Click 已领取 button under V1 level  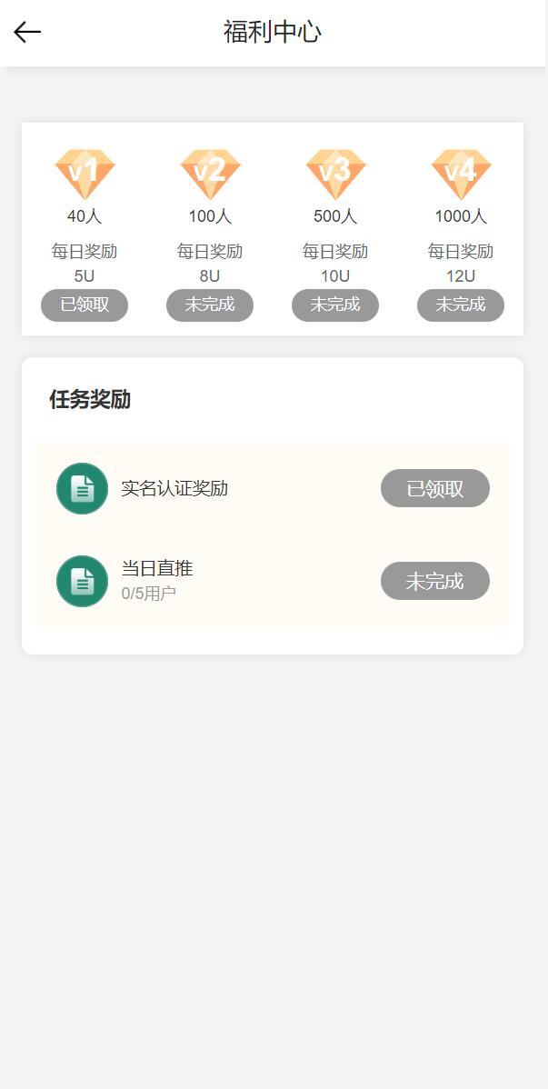[x=85, y=305]
